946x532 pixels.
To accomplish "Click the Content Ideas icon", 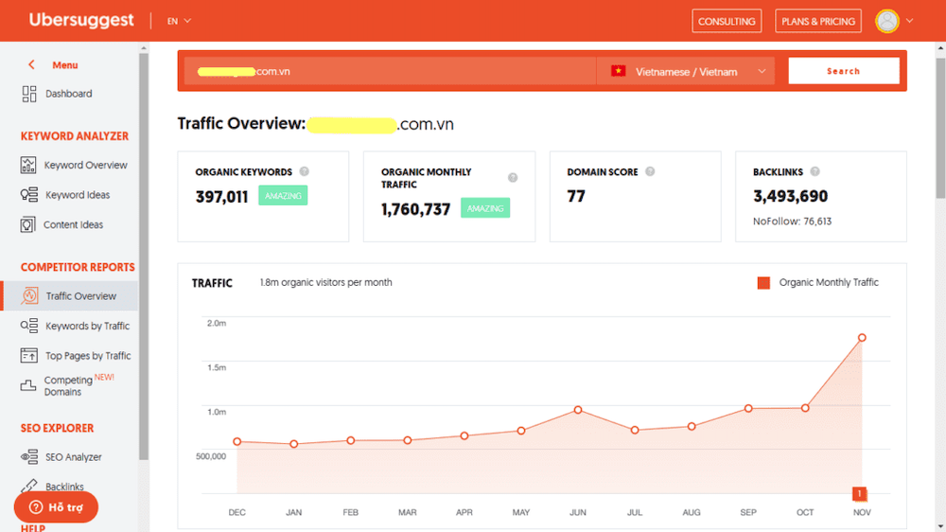I will coord(29,225).
